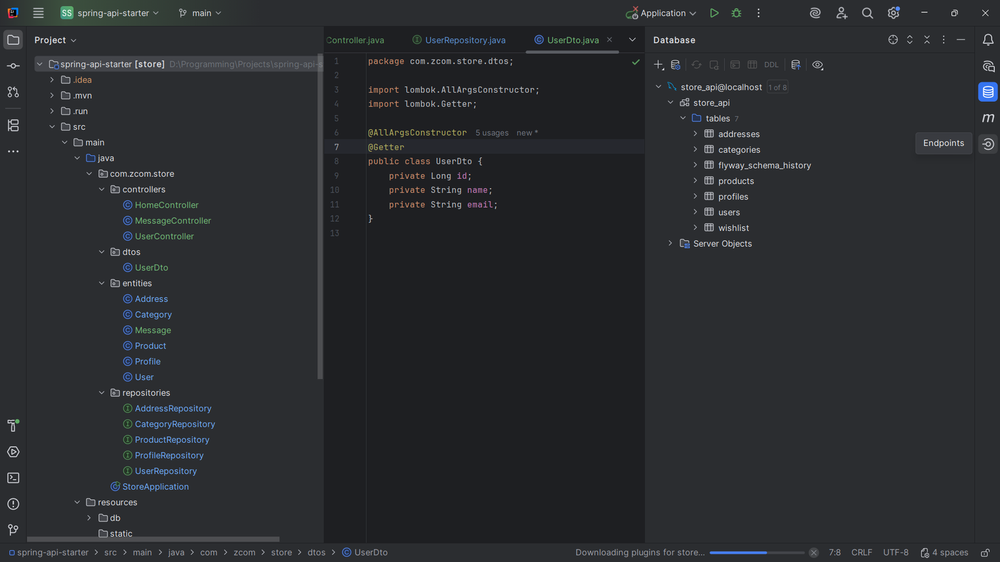
Task: Open Search Everywhere via the magnifier icon
Action: [867, 13]
